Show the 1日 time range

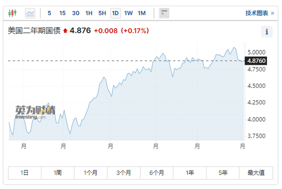click(x=25, y=173)
